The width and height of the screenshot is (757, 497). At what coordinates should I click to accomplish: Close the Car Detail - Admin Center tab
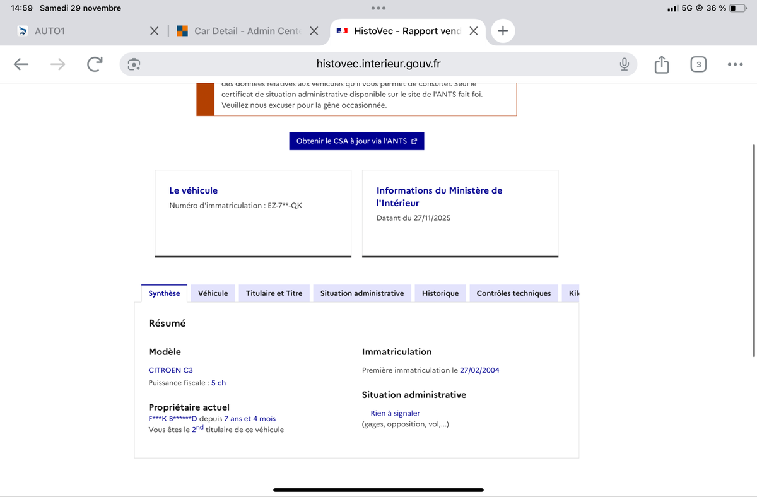click(x=314, y=31)
